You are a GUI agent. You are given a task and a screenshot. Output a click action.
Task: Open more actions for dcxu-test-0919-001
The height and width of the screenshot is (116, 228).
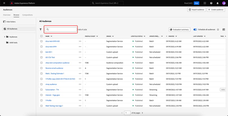(x=80, y=41)
